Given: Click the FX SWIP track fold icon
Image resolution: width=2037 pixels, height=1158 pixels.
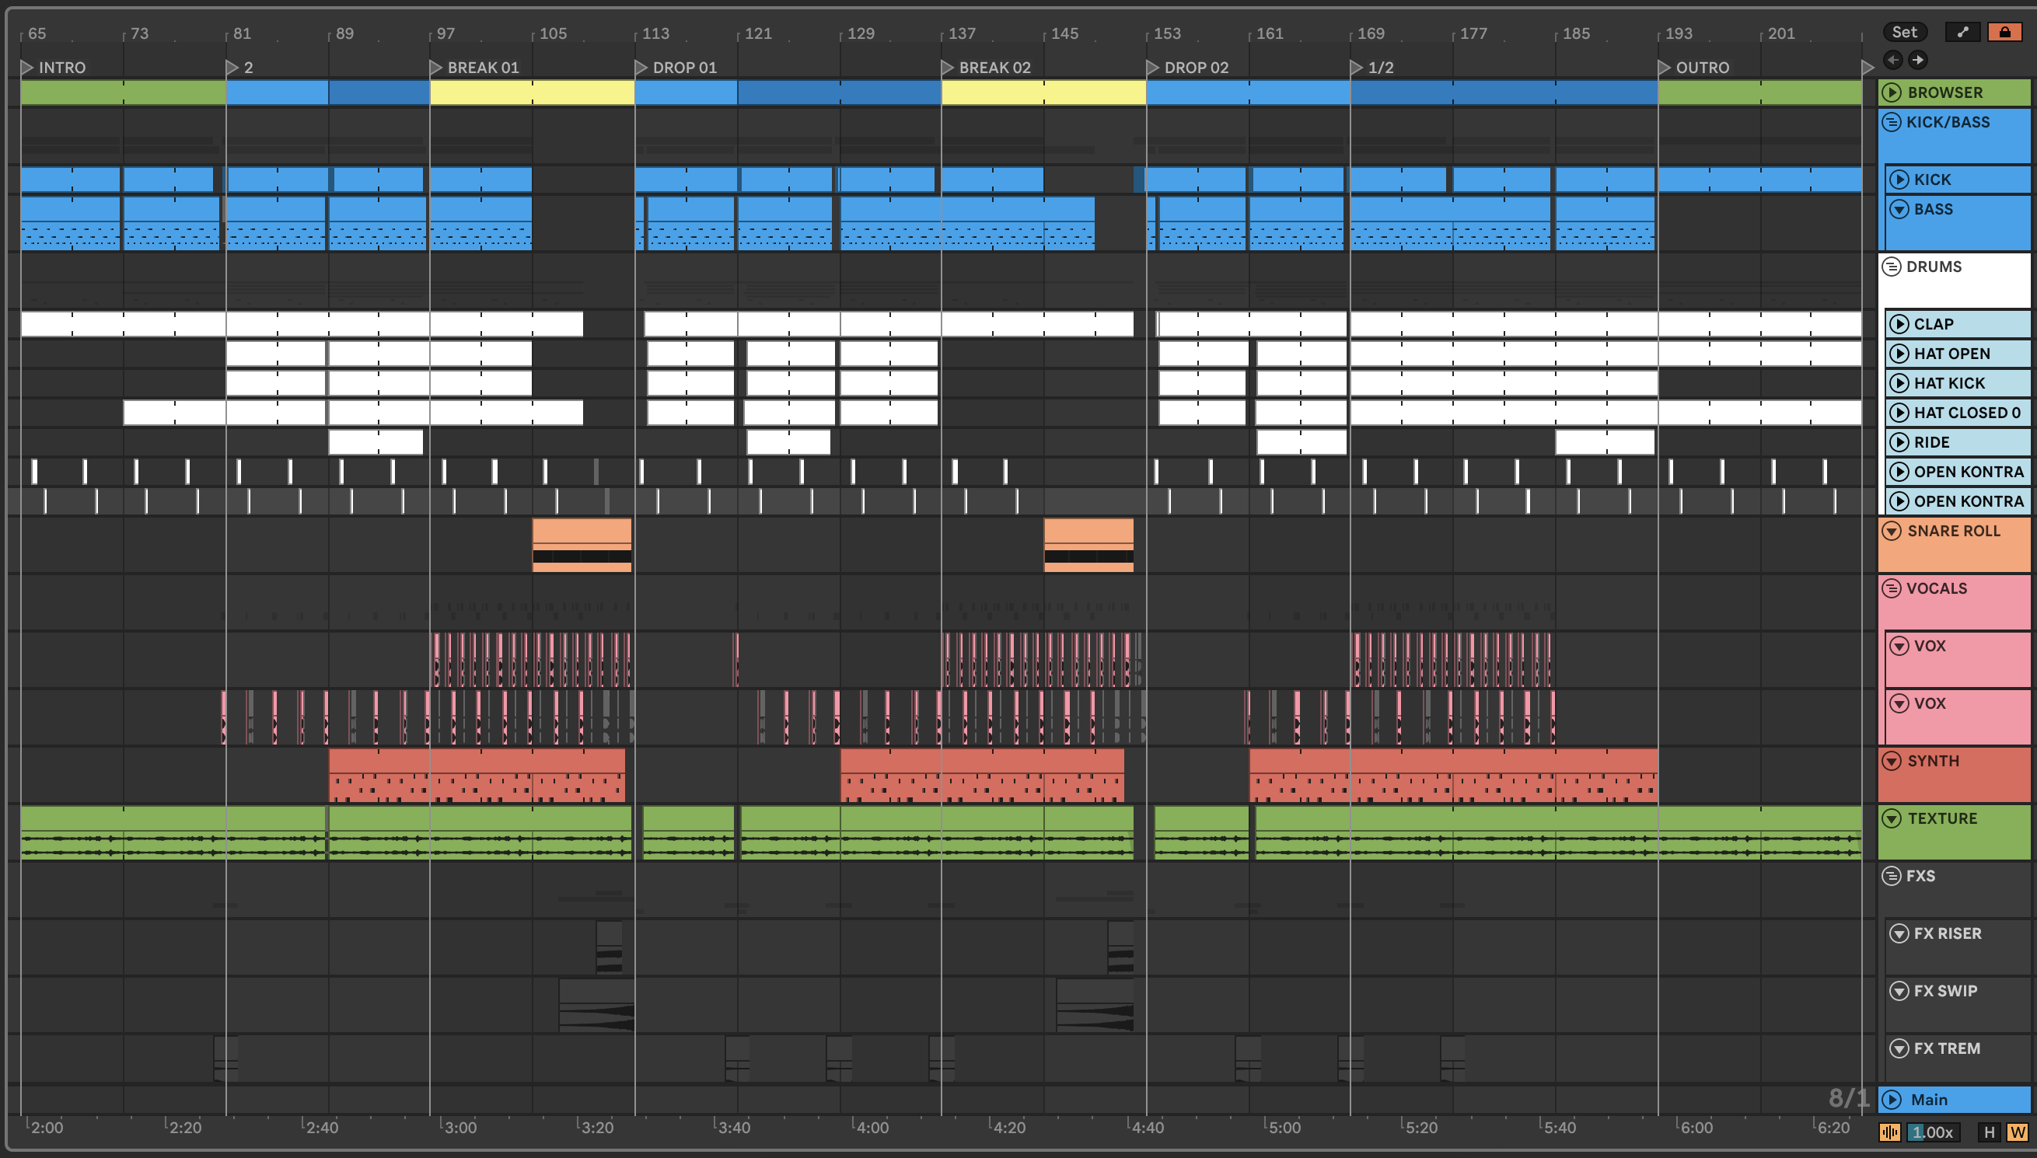Looking at the screenshot, I should (1899, 991).
